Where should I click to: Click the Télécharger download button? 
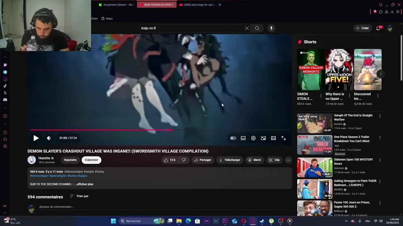pos(230,160)
